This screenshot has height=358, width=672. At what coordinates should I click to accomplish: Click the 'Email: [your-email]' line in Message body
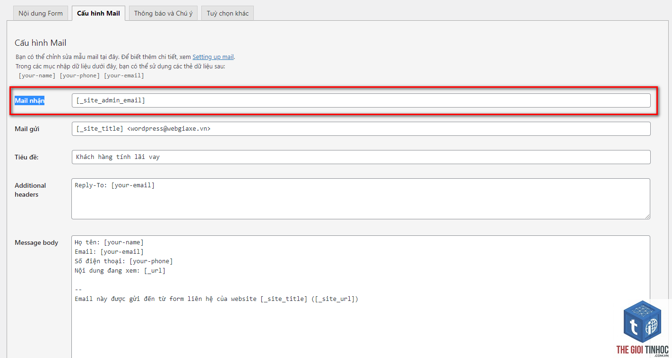click(109, 252)
